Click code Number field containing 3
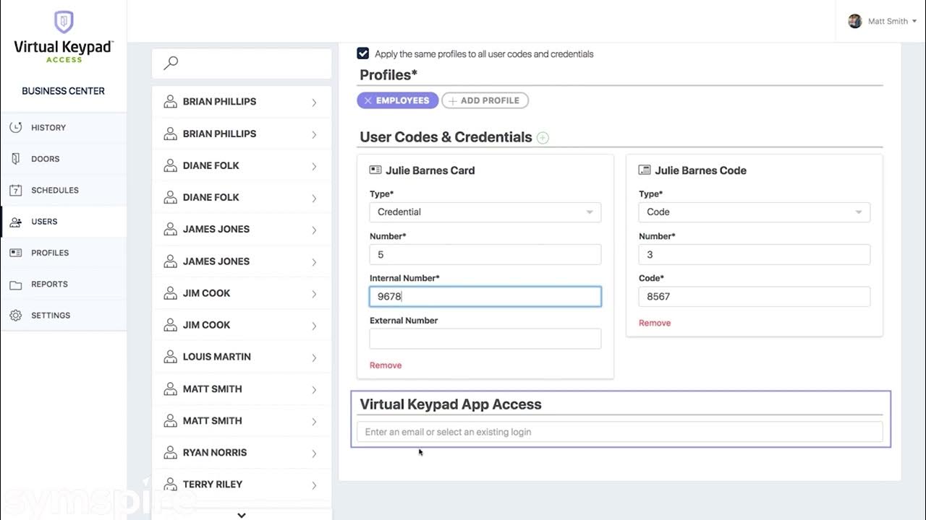This screenshot has height=520, width=926. click(x=755, y=254)
